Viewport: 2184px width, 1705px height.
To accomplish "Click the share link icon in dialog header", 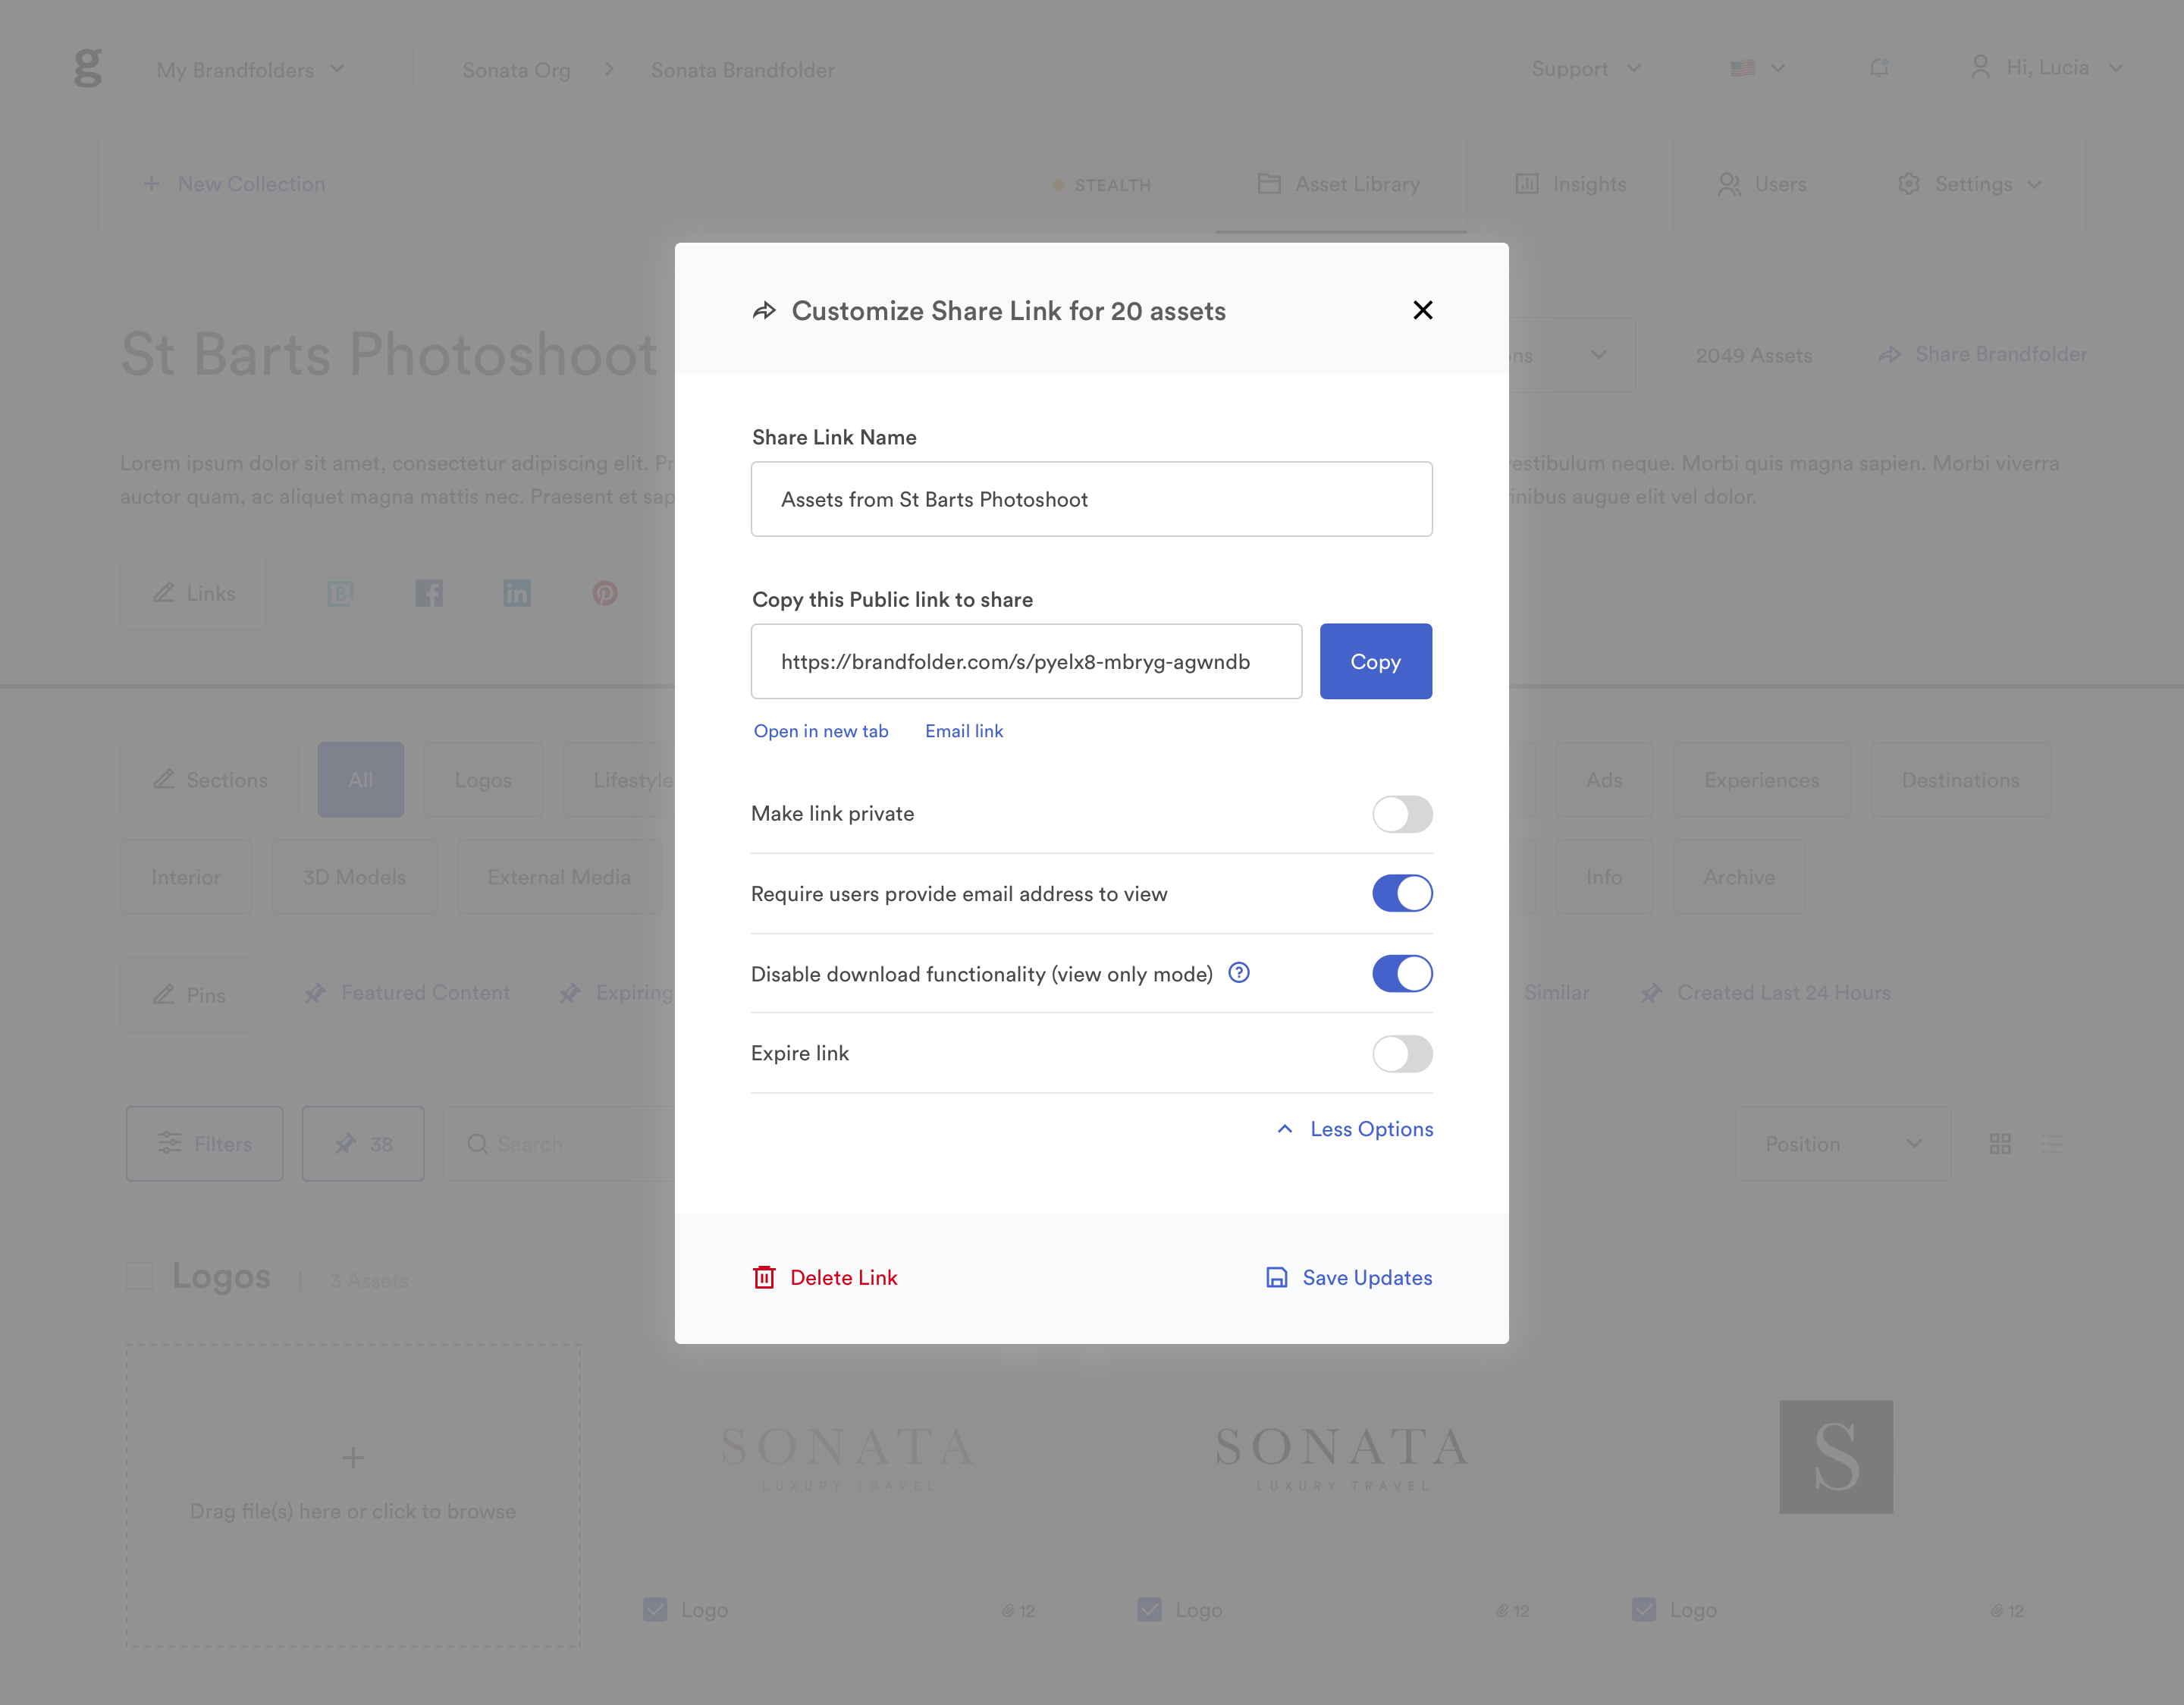I will [x=766, y=310].
